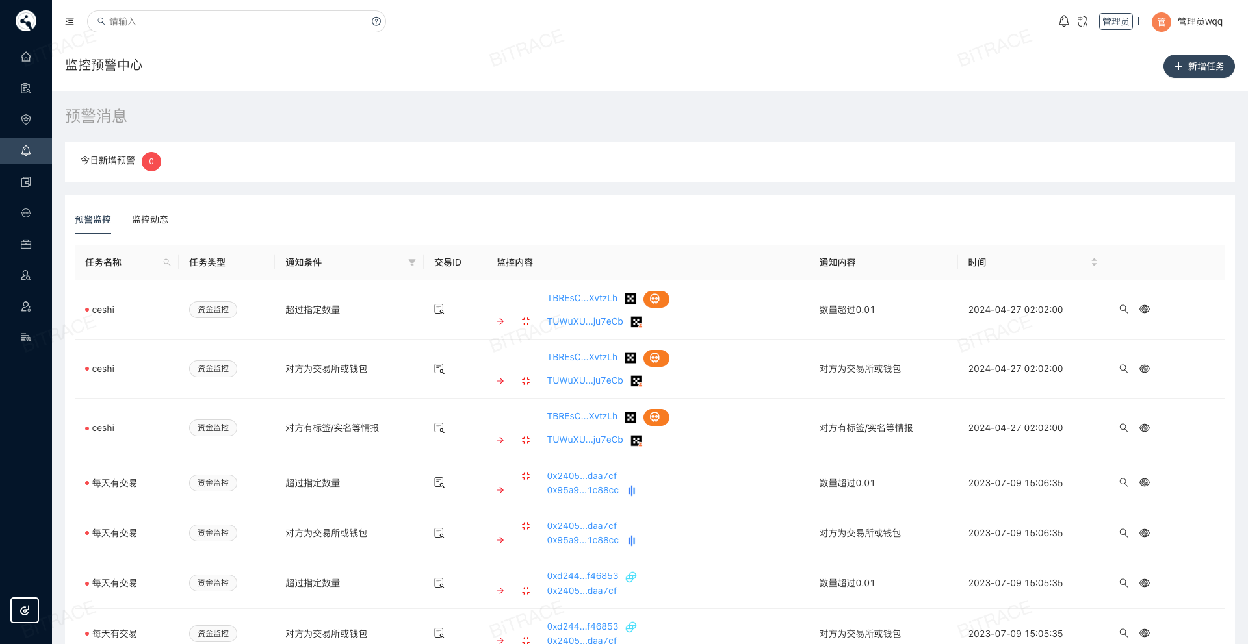Open the home icon in sidebar
Viewport: 1248px width, 644px height.
pyautogui.click(x=26, y=56)
